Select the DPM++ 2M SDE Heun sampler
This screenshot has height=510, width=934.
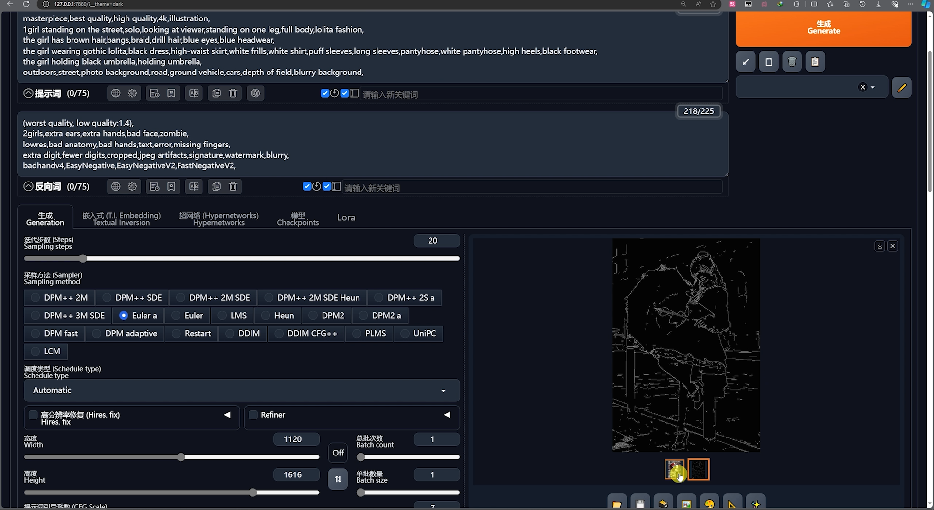[312, 298]
